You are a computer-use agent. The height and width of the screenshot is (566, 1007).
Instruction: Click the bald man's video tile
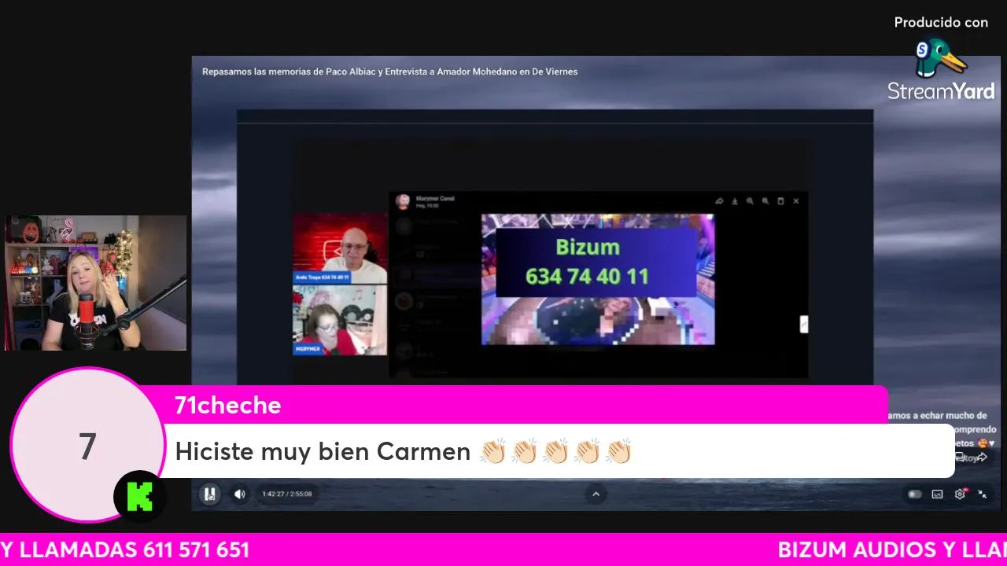340,248
